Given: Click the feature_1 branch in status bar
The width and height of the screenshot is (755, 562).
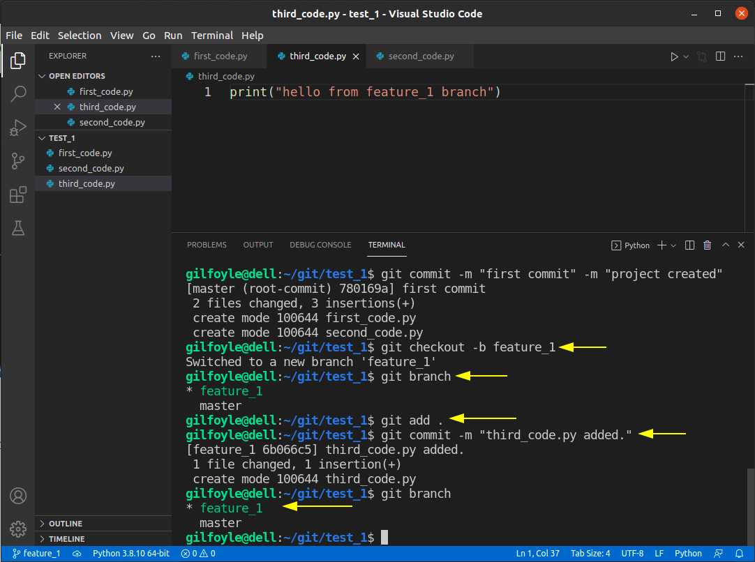Looking at the screenshot, I should [x=36, y=554].
